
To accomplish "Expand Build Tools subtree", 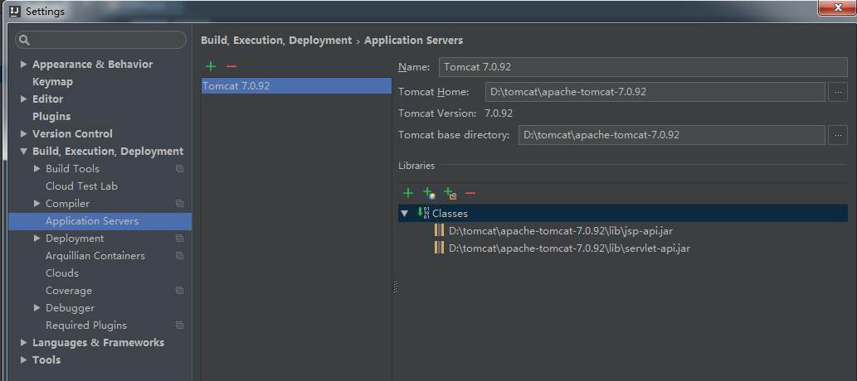I will click(37, 169).
